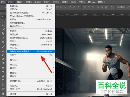Choose 退出(X) menu entry
Viewport: 130px width, 97px height.
tap(31, 94)
